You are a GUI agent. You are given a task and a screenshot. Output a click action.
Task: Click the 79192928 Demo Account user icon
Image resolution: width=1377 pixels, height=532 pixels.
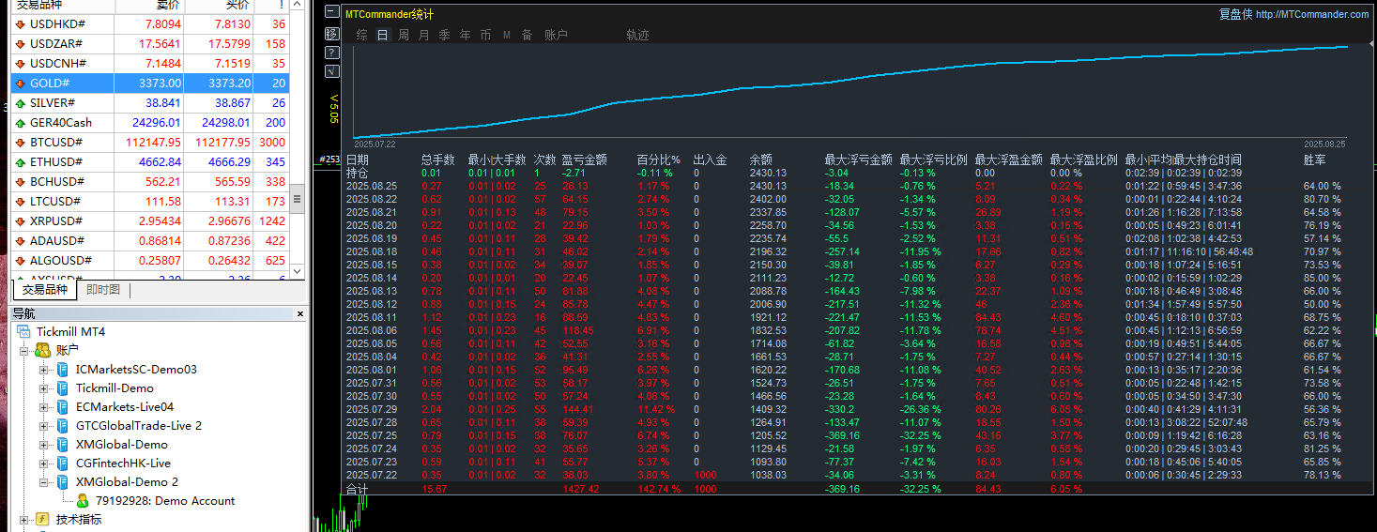pos(83,501)
